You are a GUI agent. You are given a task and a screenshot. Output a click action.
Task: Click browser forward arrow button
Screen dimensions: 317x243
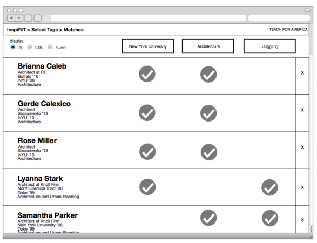(x=19, y=18)
